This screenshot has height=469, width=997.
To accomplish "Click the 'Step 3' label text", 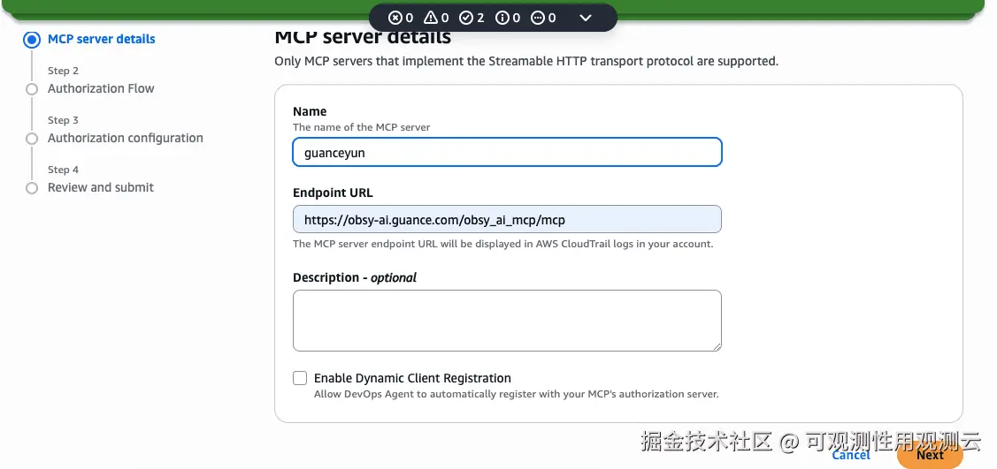I will pyautogui.click(x=63, y=120).
